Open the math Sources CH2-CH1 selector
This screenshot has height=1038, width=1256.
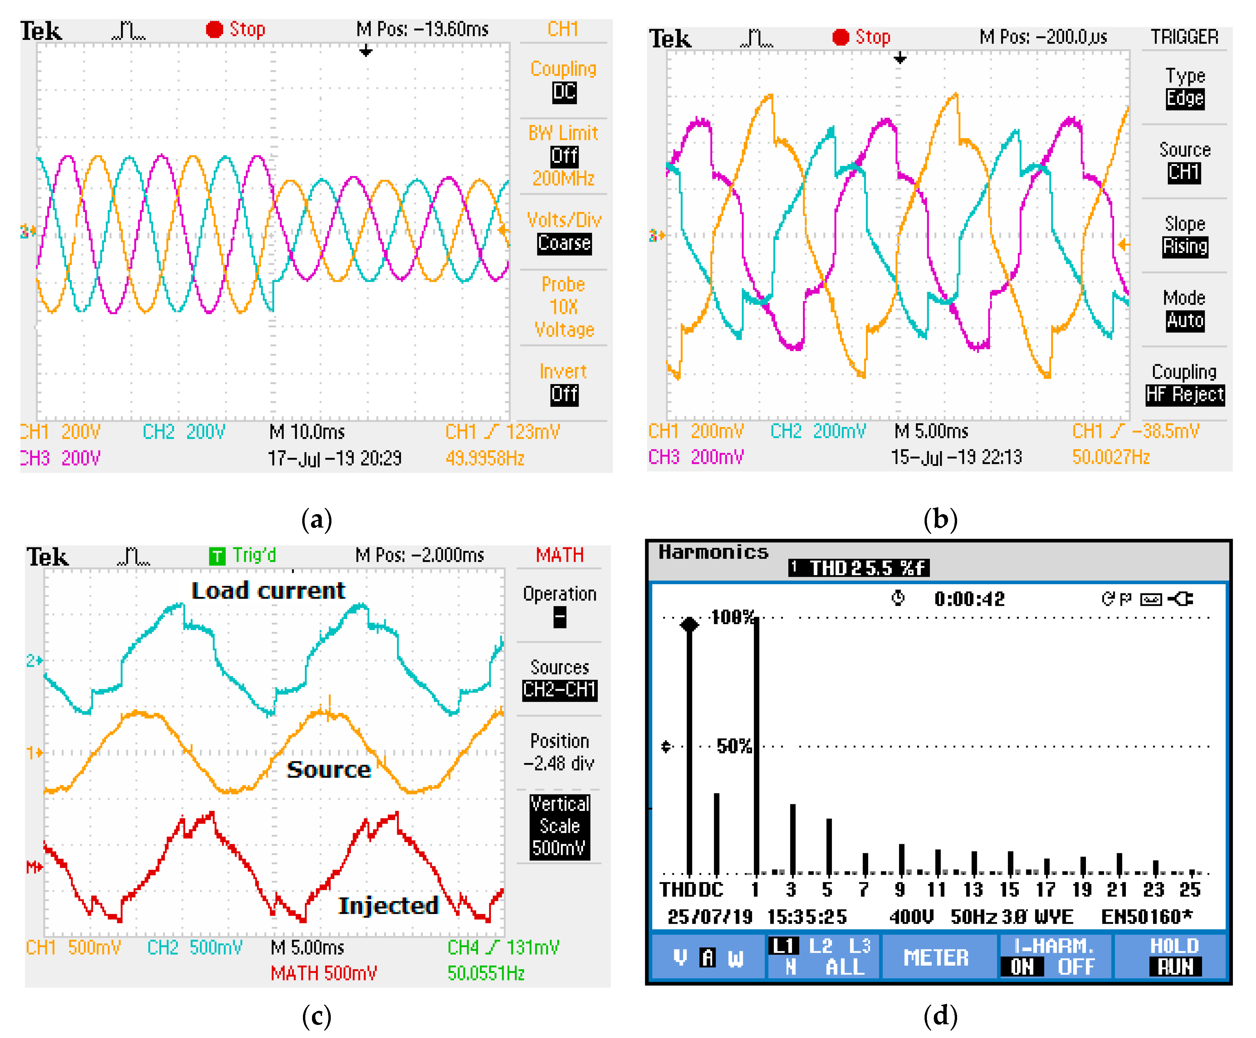(x=559, y=690)
